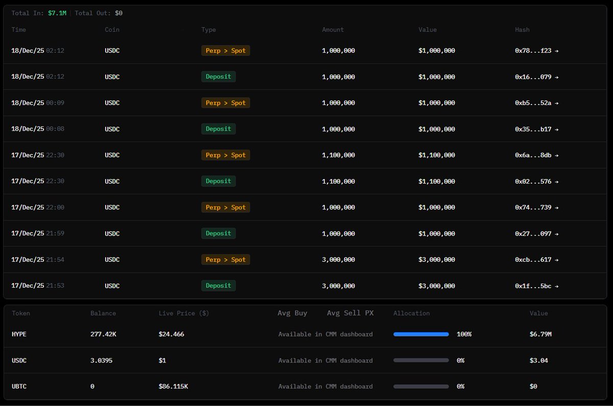The height and width of the screenshot is (406, 613).
Task: Sort transactions by Time column header
Action: tap(19, 30)
